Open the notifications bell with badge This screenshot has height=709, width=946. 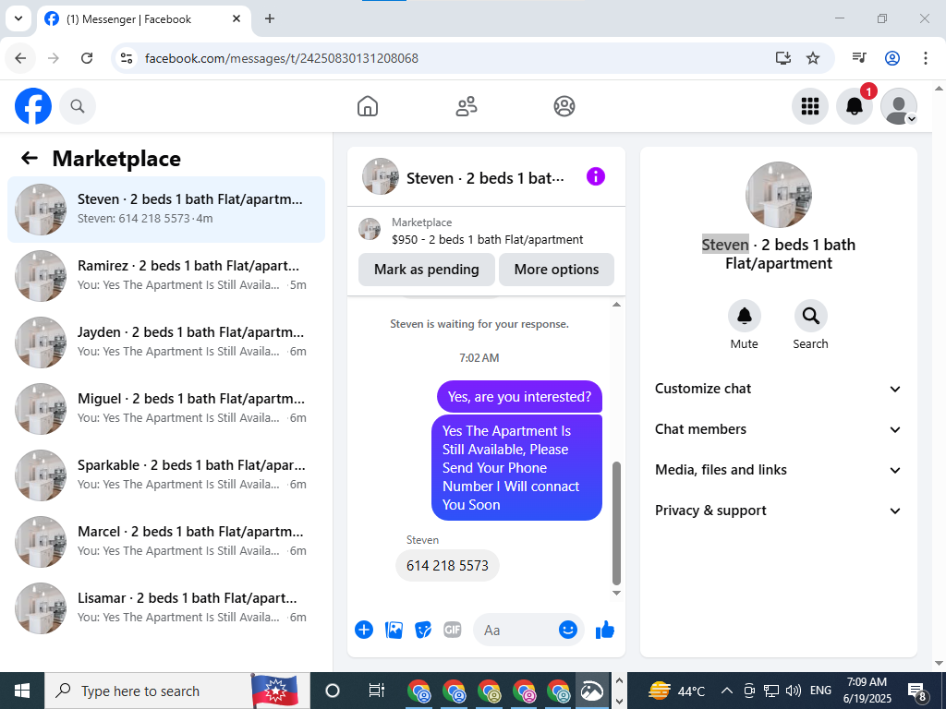pos(855,106)
